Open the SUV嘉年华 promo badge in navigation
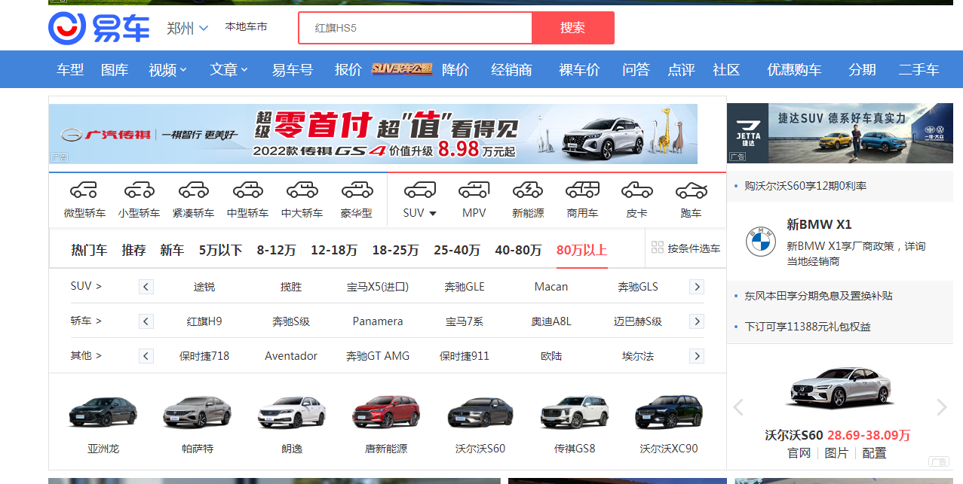 pyautogui.click(x=402, y=69)
